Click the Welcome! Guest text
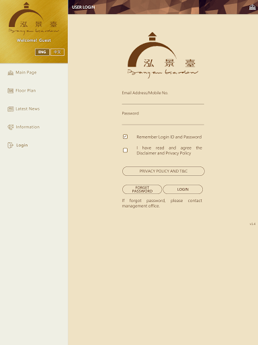The width and height of the screenshot is (258, 345). click(x=34, y=40)
